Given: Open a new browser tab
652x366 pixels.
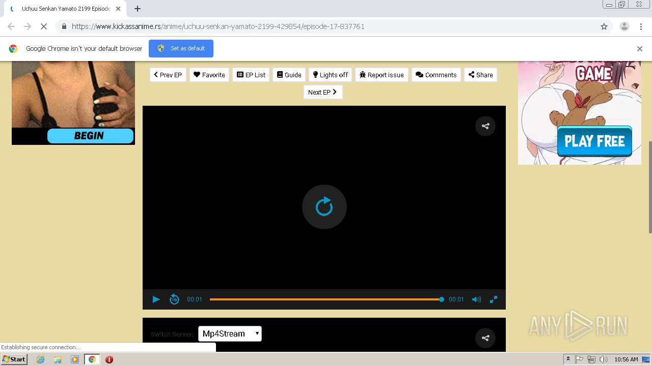Looking at the screenshot, I should coord(138,9).
